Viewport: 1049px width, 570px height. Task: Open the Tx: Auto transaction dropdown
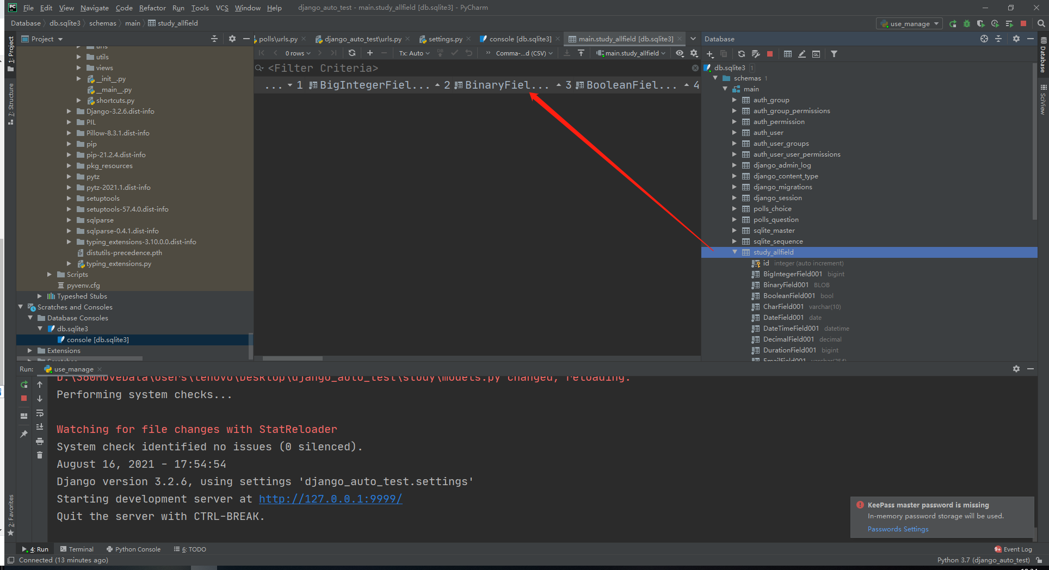413,53
